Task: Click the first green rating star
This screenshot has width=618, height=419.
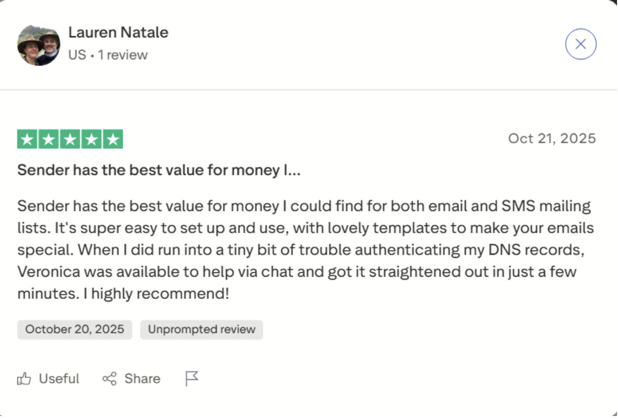Action: tap(28, 139)
